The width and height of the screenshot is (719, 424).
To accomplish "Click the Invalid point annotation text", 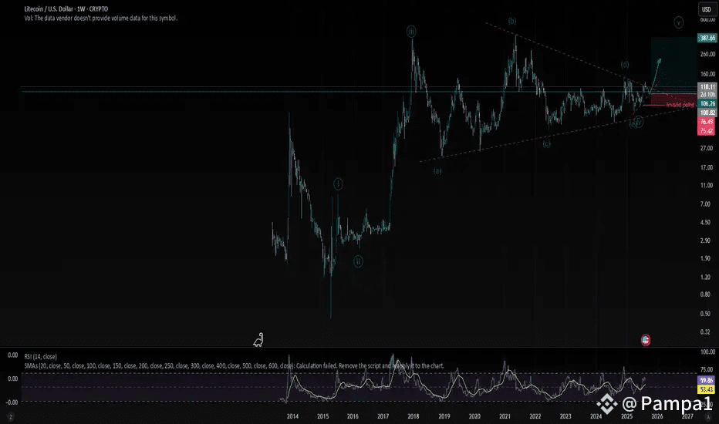I will [x=680, y=105].
